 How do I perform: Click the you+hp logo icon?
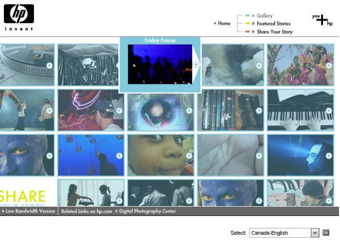322,20
